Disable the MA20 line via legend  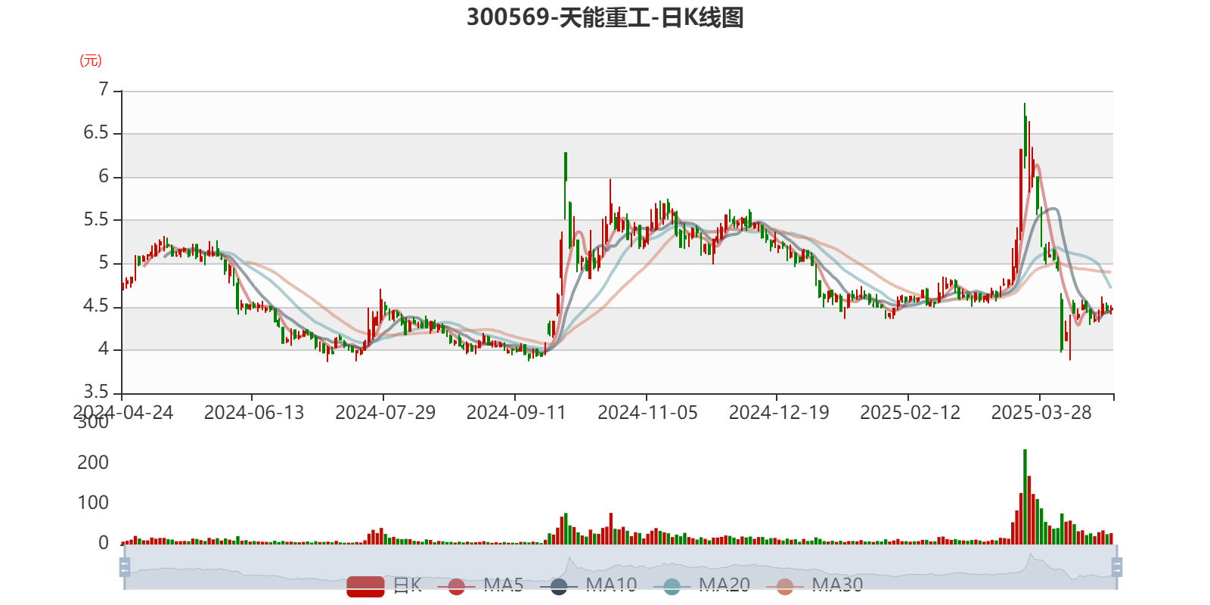[702, 585]
